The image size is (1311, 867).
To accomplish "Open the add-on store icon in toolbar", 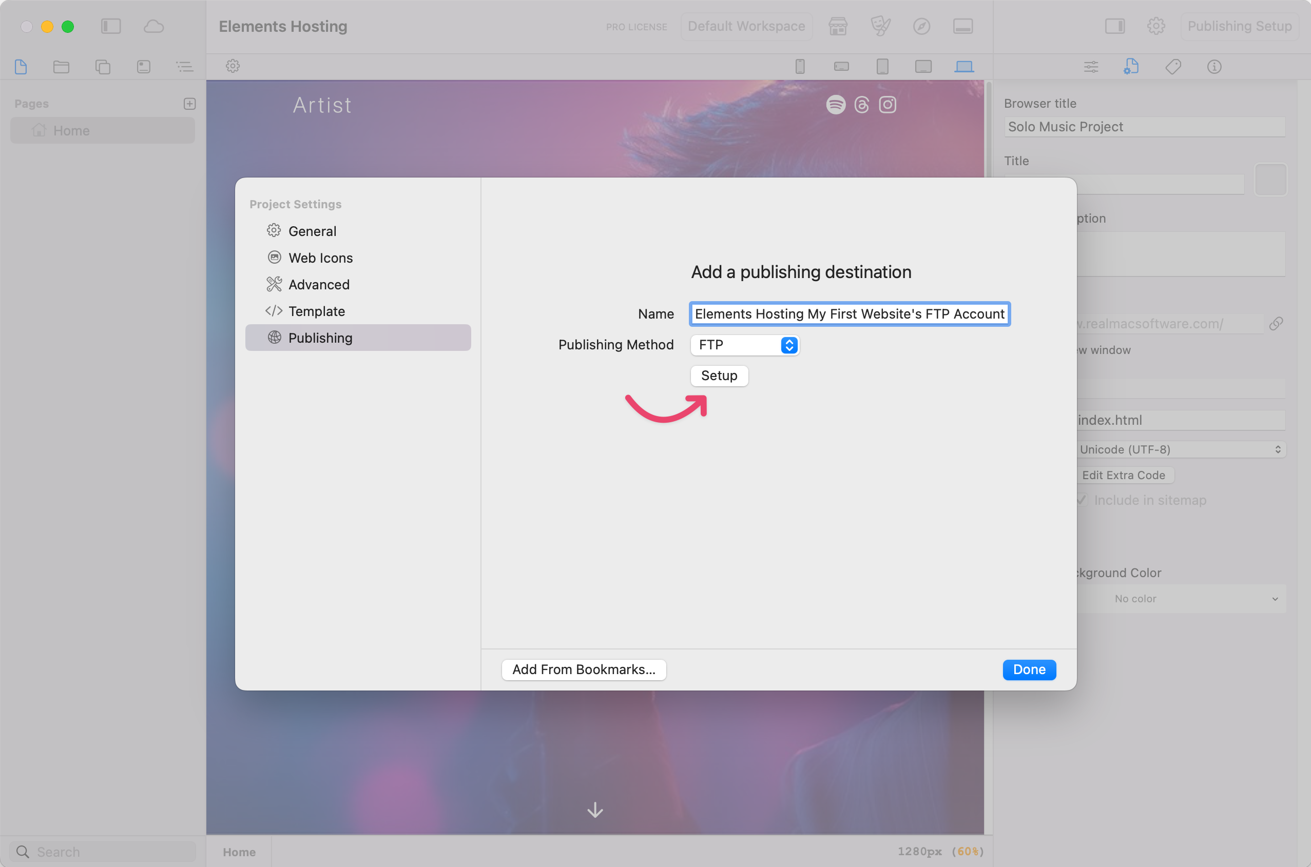I will pyautogui.click(x=838, y=26).
